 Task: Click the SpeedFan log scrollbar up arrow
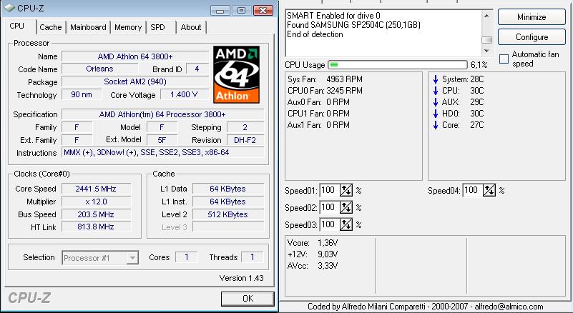486,15
